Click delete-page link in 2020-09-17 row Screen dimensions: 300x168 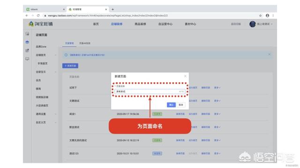coord(206,114)
